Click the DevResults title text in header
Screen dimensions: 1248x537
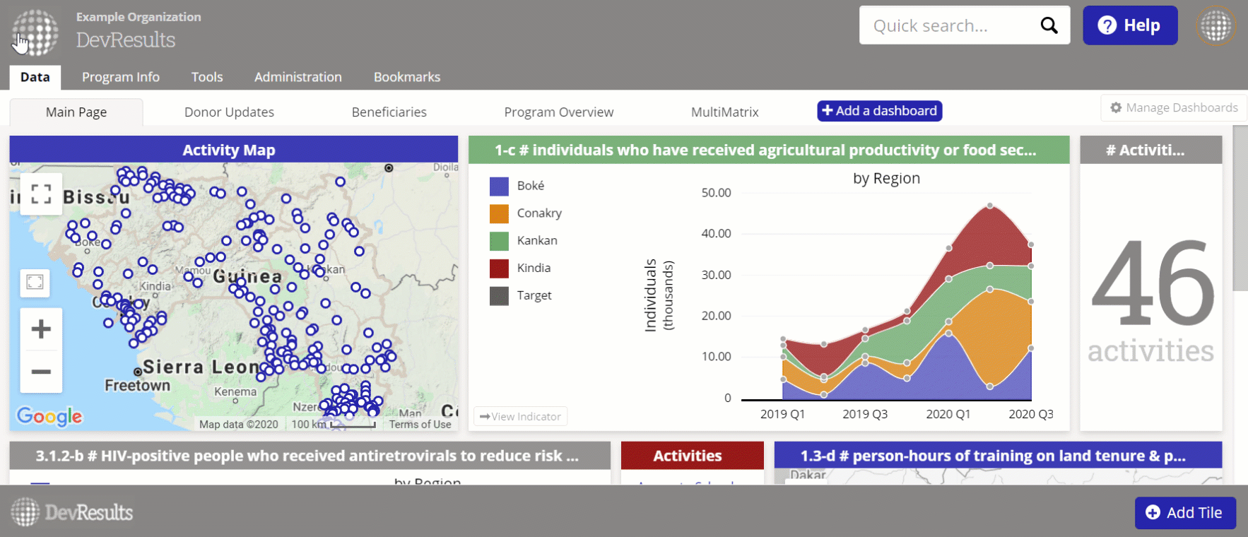(x=126, y=40)
